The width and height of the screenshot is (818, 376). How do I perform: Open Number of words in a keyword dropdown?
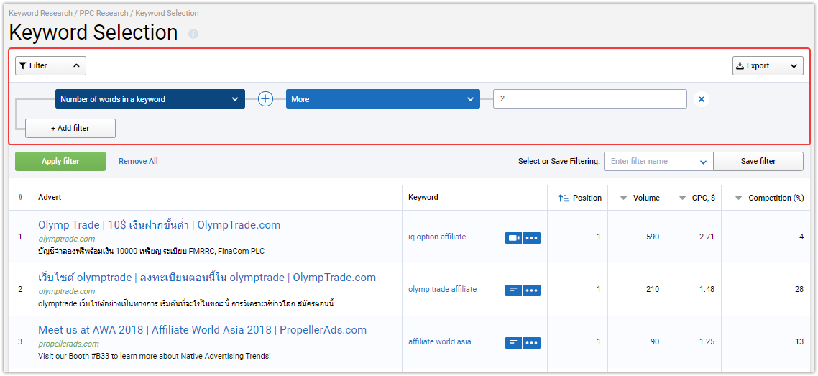150,99
